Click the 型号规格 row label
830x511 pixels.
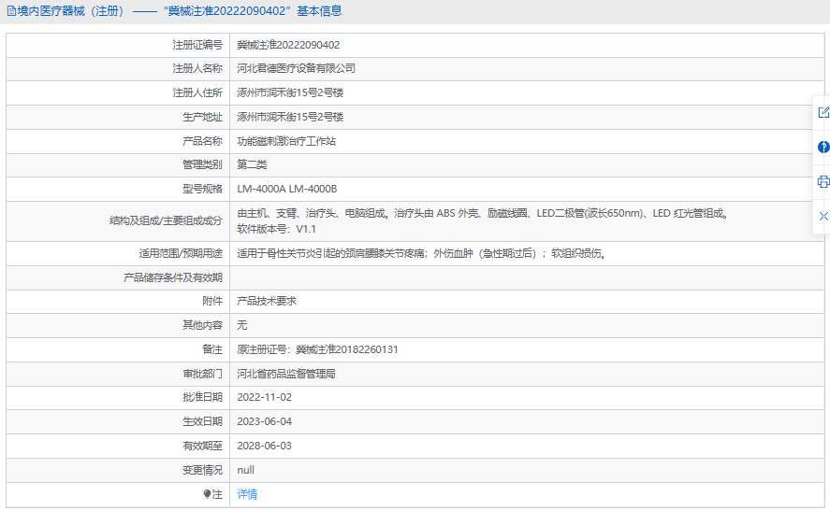203,189
